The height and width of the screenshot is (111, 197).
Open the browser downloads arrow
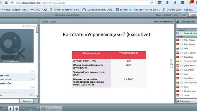pyautogui.click(x=167, y=3)
